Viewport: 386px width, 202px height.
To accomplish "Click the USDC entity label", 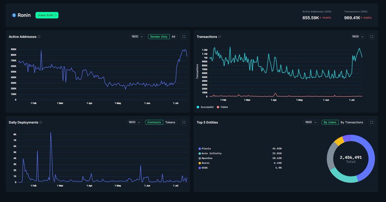I will pyautogui.click(x=205, y=168).
